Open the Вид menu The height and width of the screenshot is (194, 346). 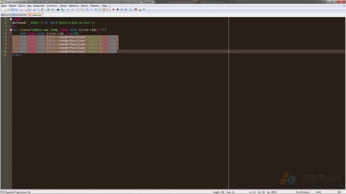point(29,6)
